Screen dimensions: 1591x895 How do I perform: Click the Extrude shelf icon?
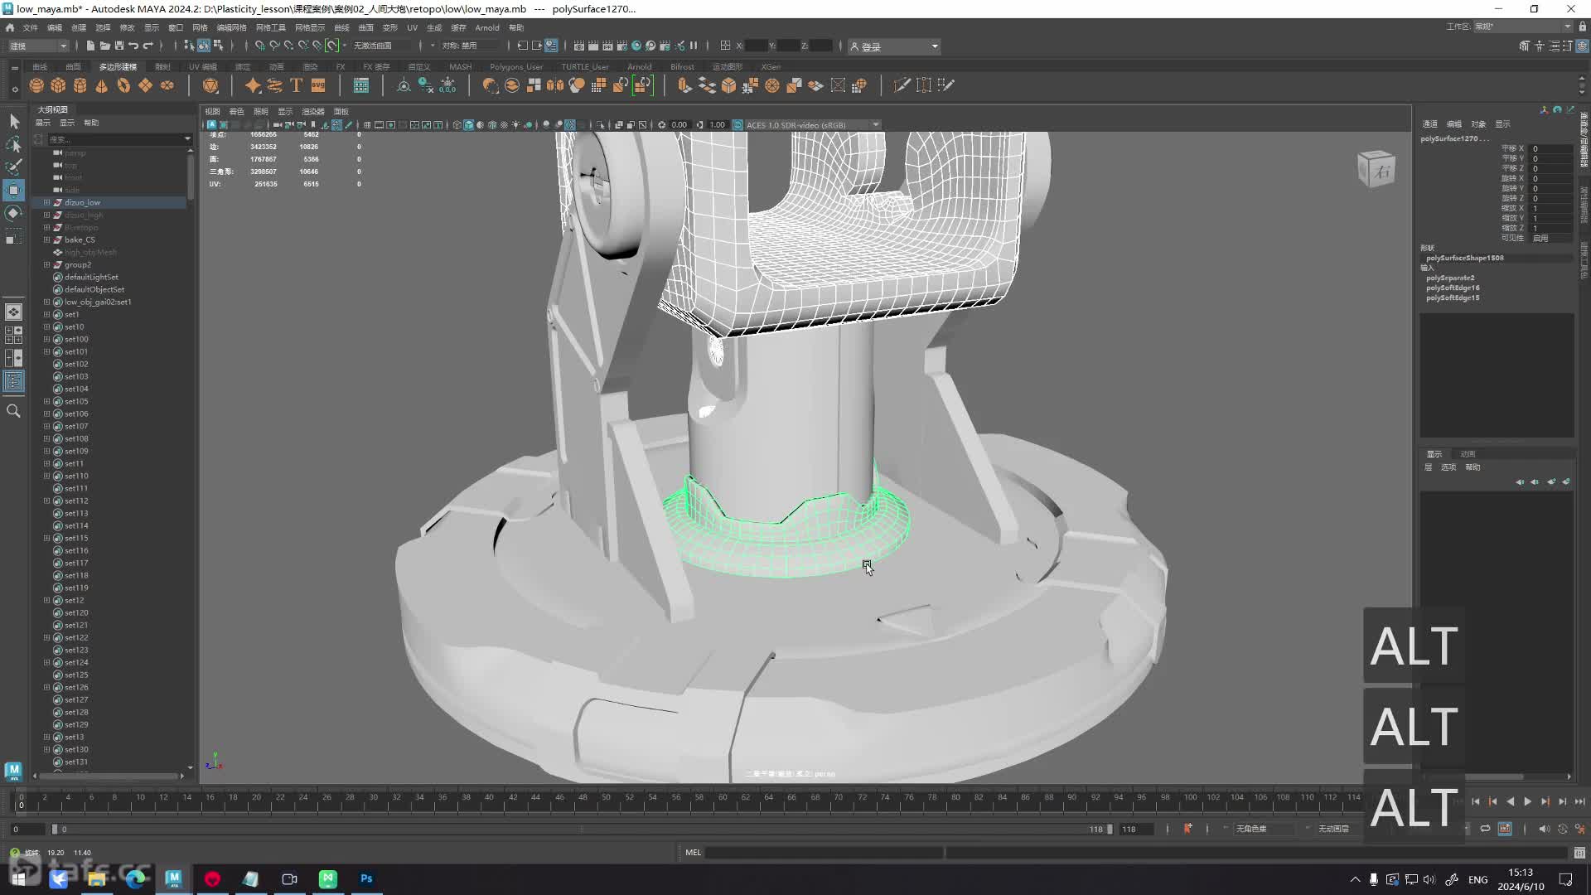pos(684,85)
